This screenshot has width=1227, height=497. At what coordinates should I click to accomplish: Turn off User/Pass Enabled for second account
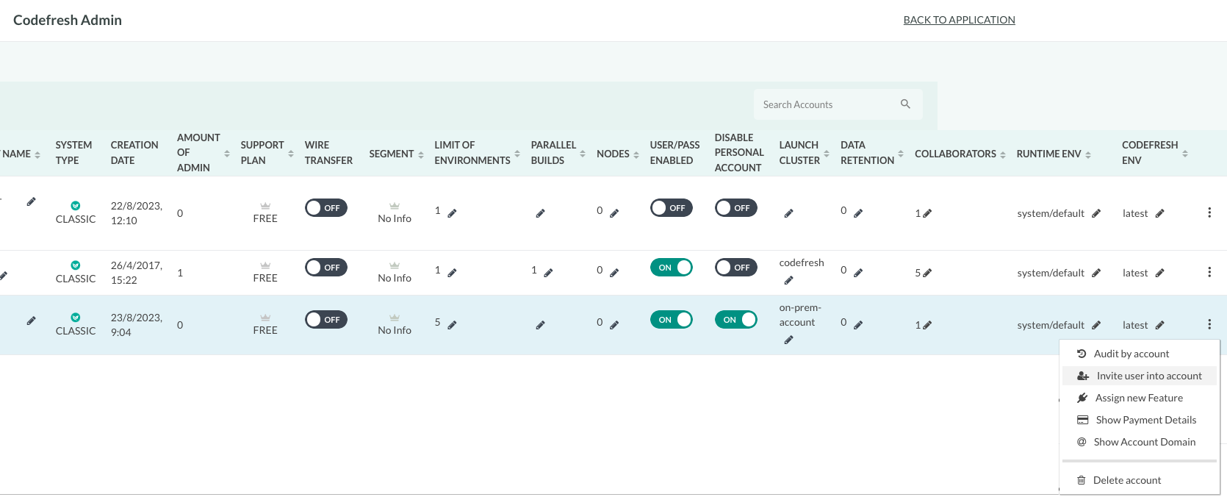tap(672, 268)
